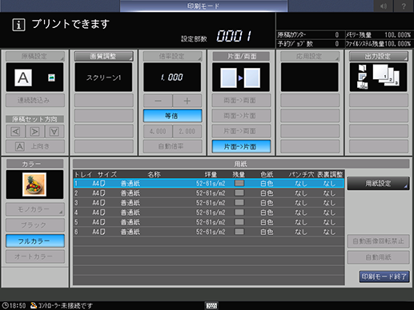This screenshot has width=414, height=310.
Task: Click the original document A preview icon
Action: pyautogui.click(x=23, y=77)
